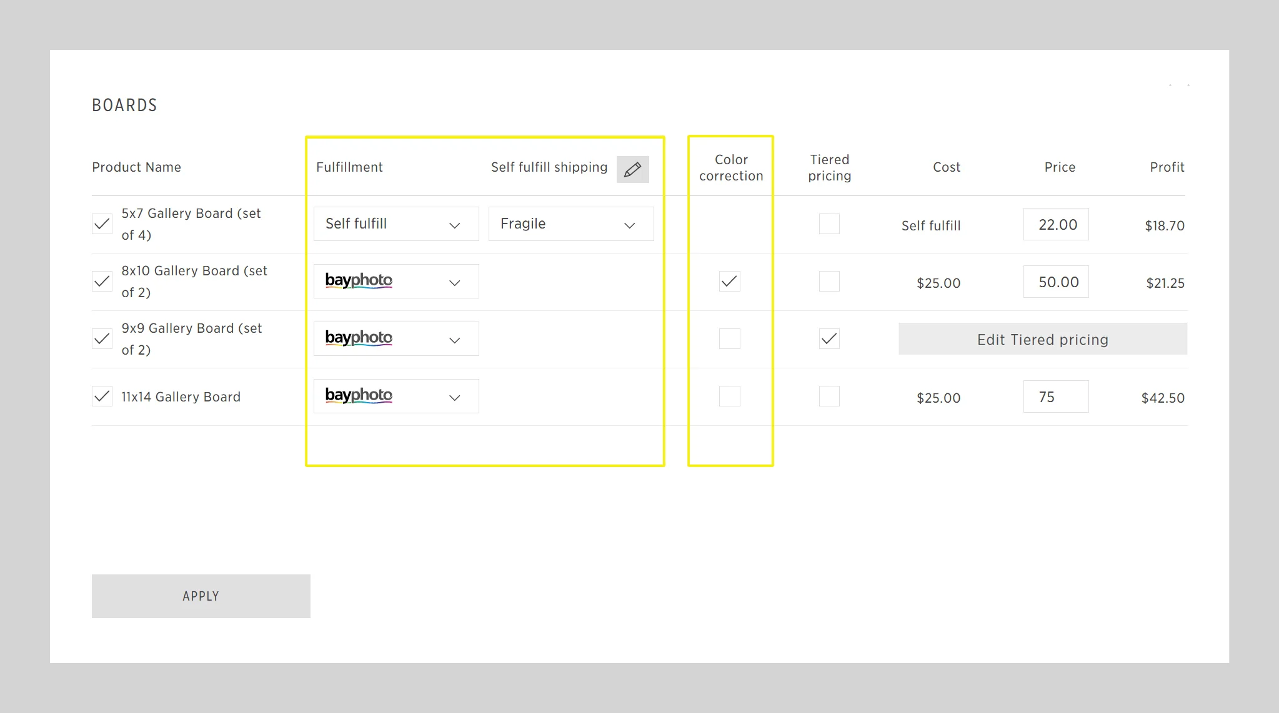Click the $18.70 profit value
This screenshot has height=713, width=1279.
coord(1165,225)
